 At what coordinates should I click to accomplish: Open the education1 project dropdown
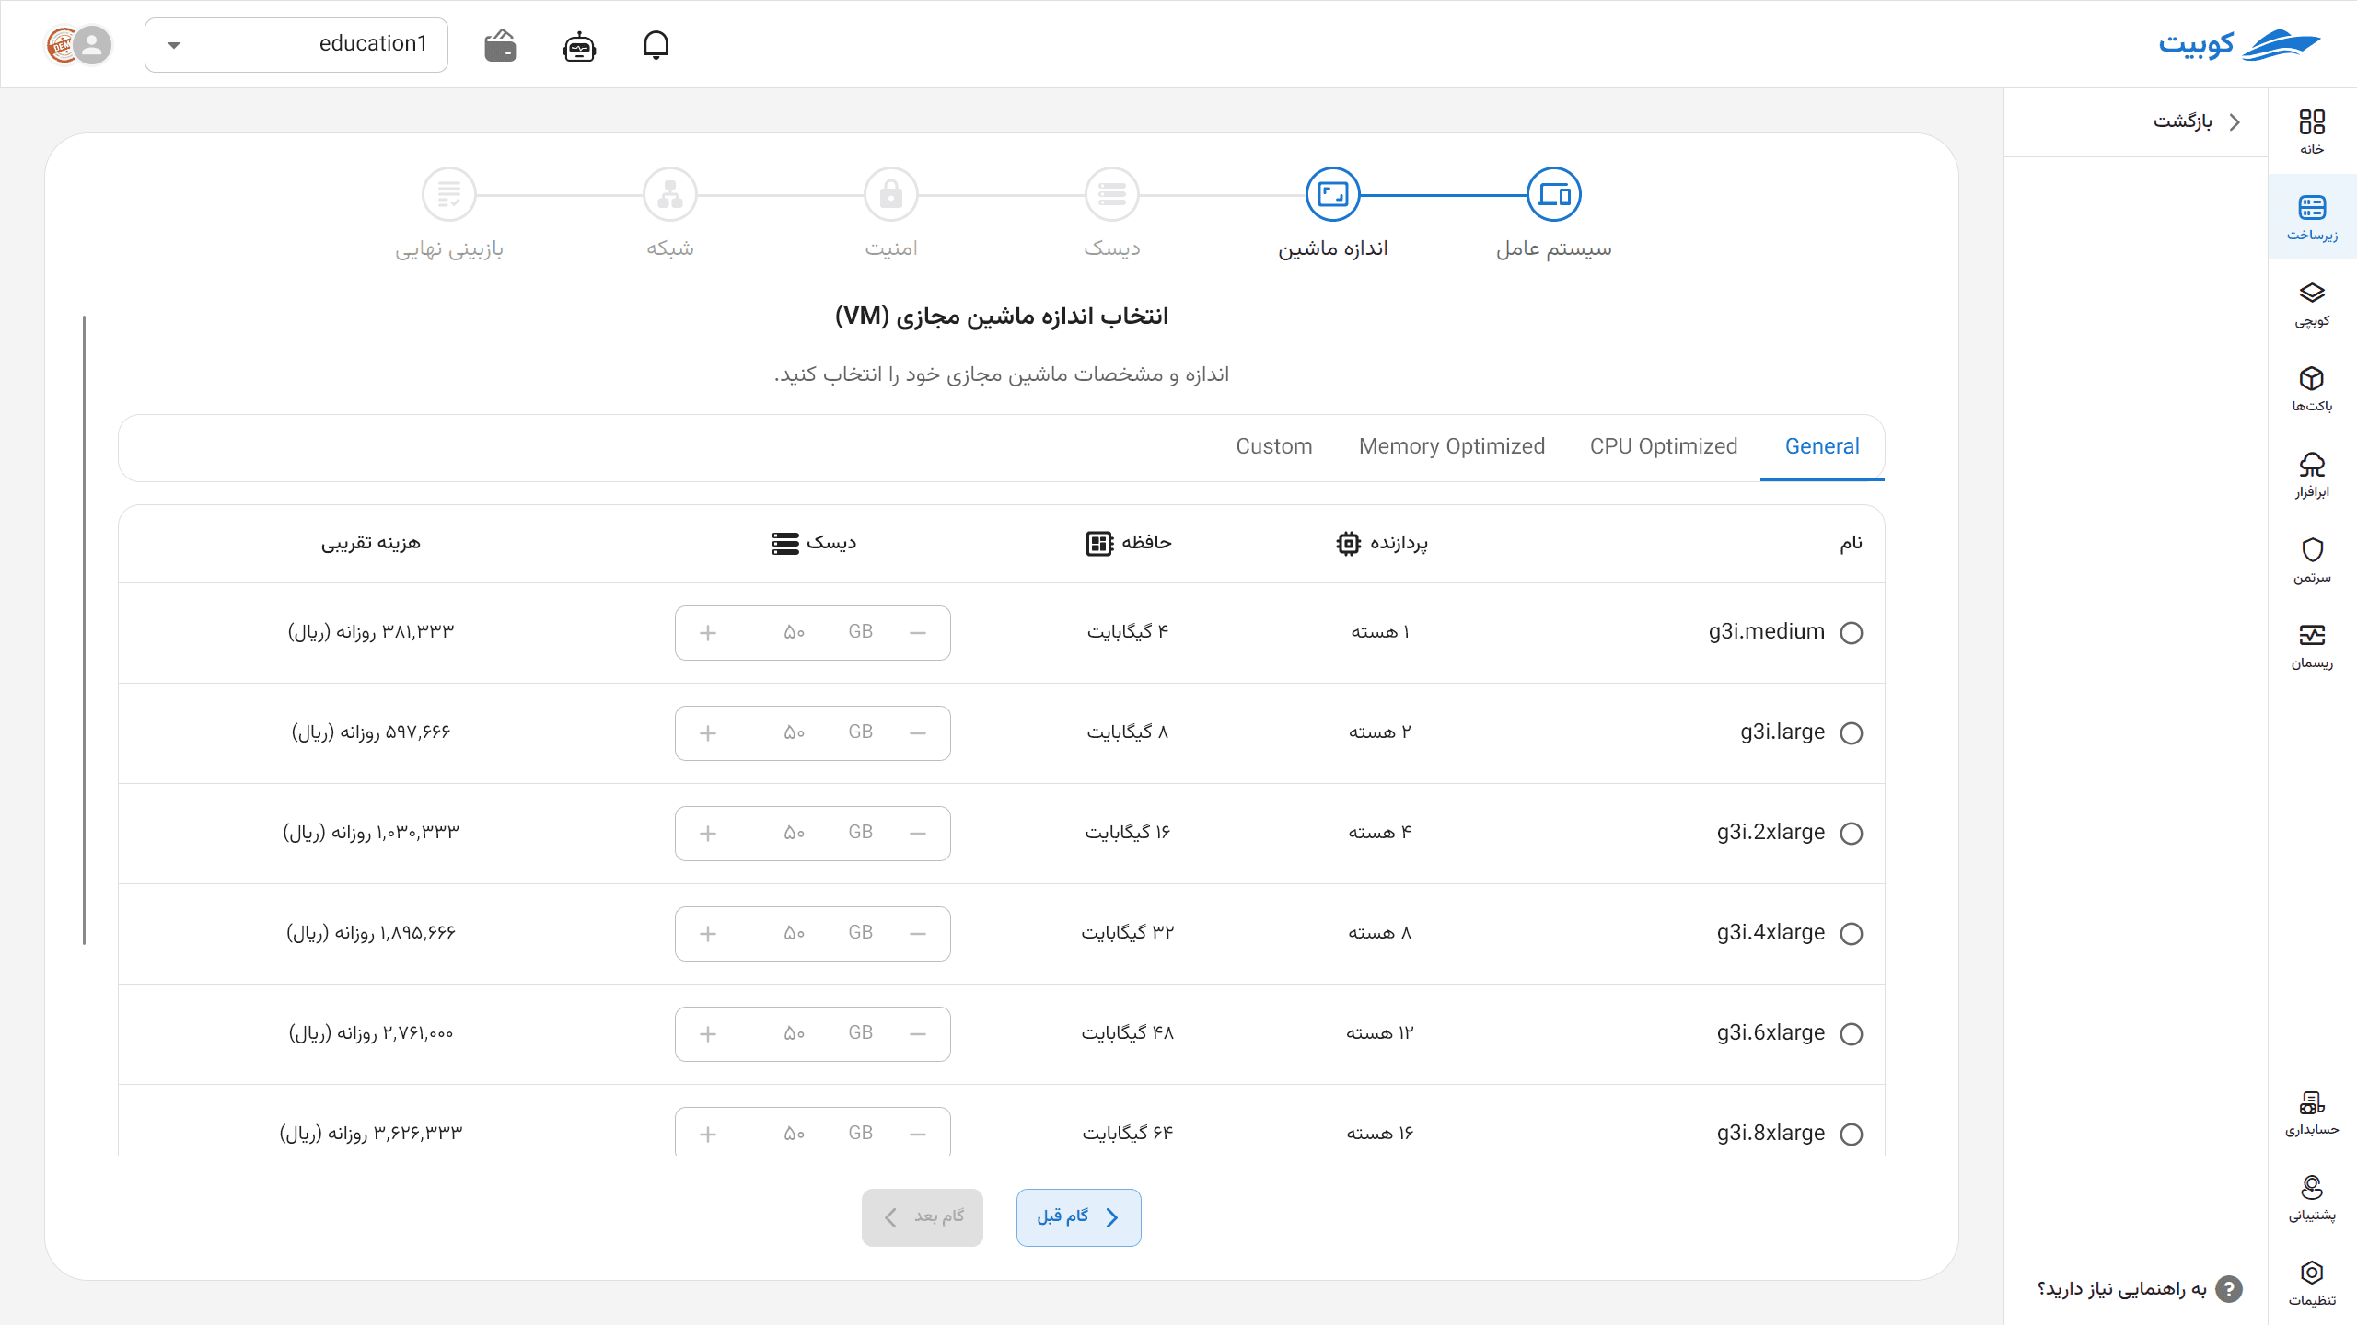click(296, 44)
